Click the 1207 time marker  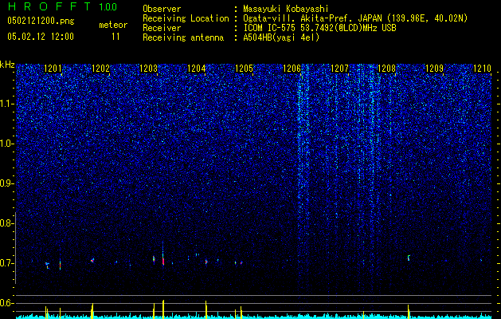(339, 69)
